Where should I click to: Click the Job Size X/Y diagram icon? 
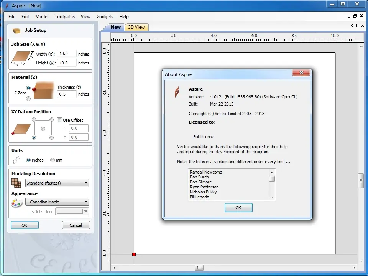[x=22, y=58]
